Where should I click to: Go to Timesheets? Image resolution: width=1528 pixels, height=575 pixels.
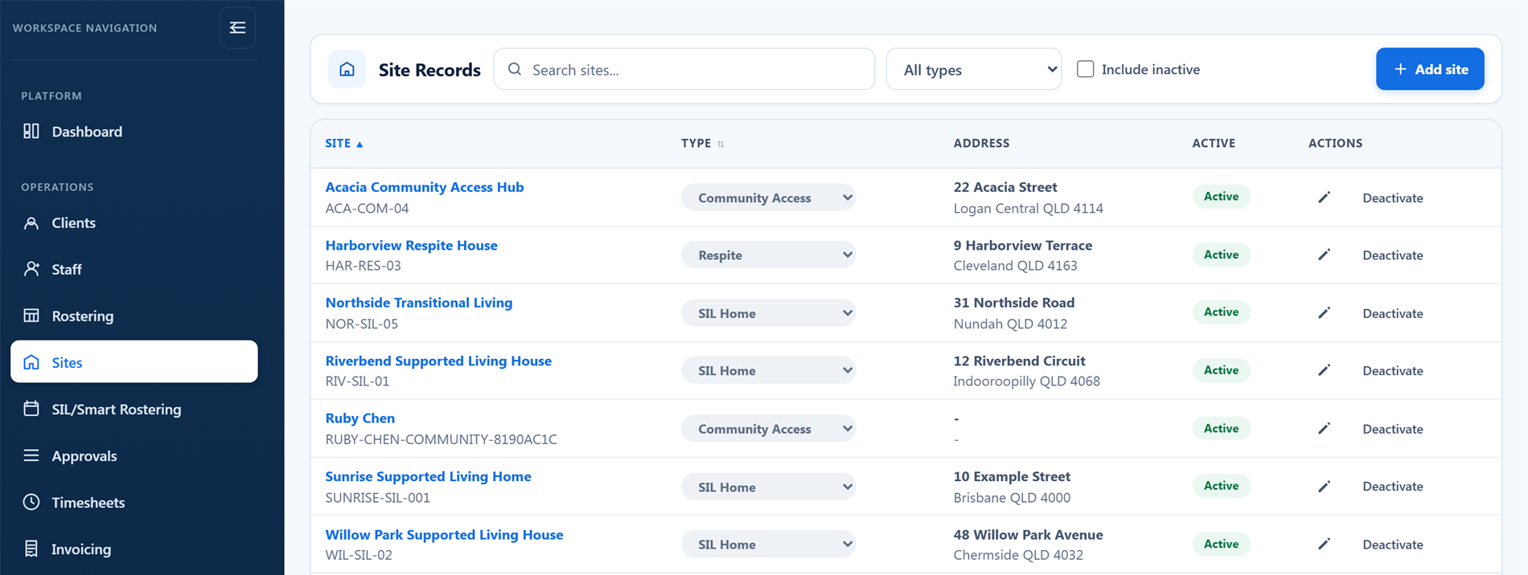[x=134, y=502]
